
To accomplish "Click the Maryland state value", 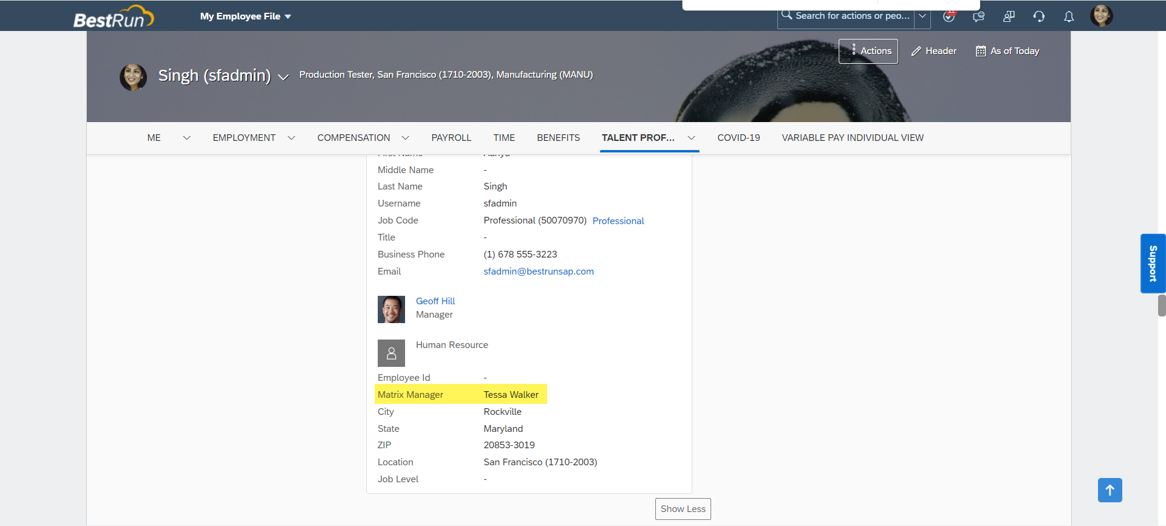I will pyautogui.click(x=503, y=429).
